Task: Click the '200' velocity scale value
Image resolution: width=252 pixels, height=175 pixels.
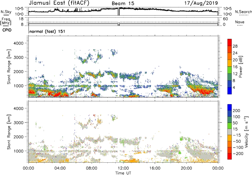Action: (237, 111)
